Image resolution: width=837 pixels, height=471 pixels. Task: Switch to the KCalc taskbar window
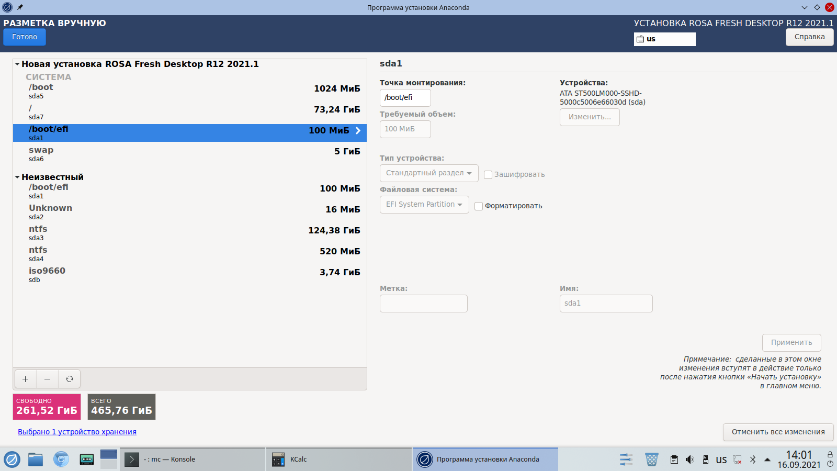[339, 459]
